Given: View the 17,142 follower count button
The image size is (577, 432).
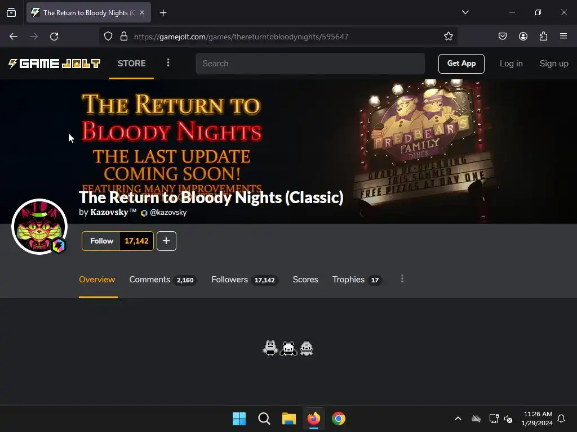Looking at the screenshot, I should coord(136,241).
